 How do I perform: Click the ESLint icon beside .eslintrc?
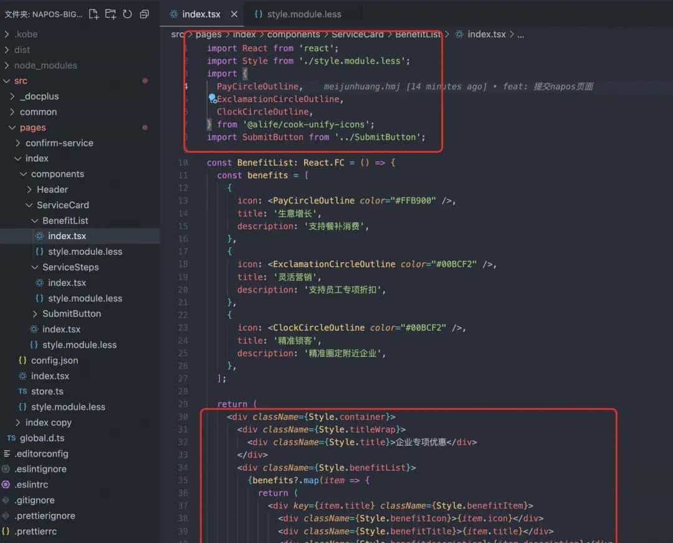[6, 484]
